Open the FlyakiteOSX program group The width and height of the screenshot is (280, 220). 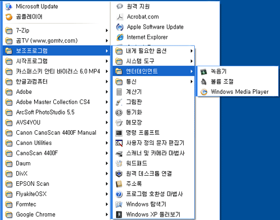57,194
